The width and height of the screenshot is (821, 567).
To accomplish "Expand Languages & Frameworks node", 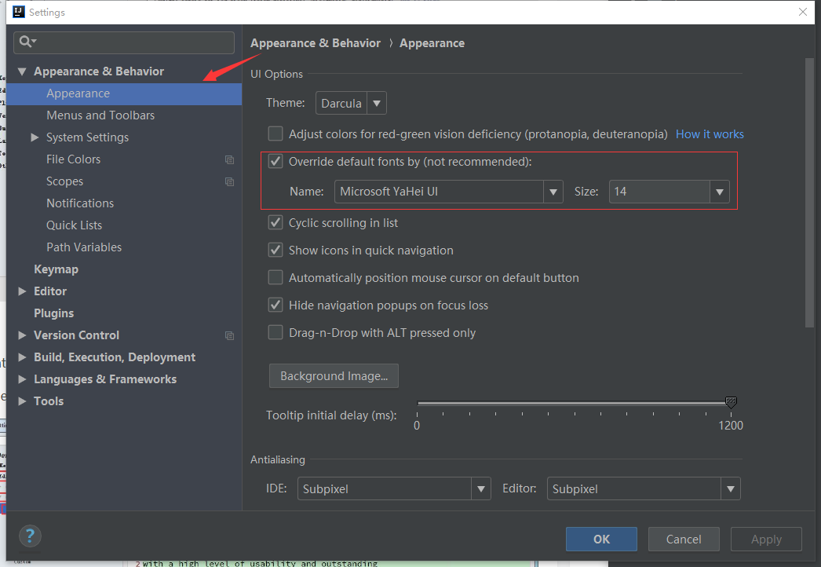I will click(22, 379).
